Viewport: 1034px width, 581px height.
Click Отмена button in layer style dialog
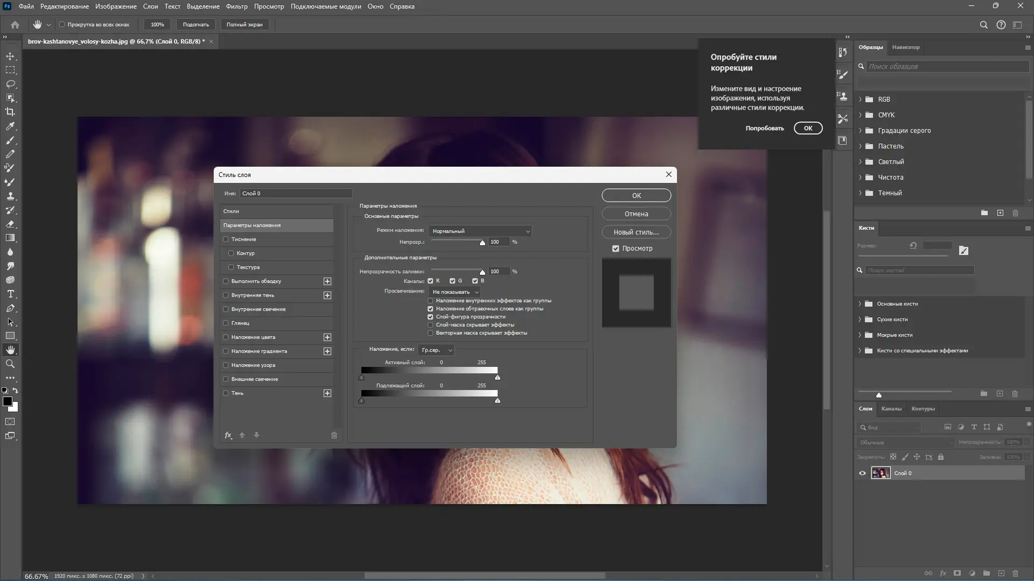coord(636,214)
